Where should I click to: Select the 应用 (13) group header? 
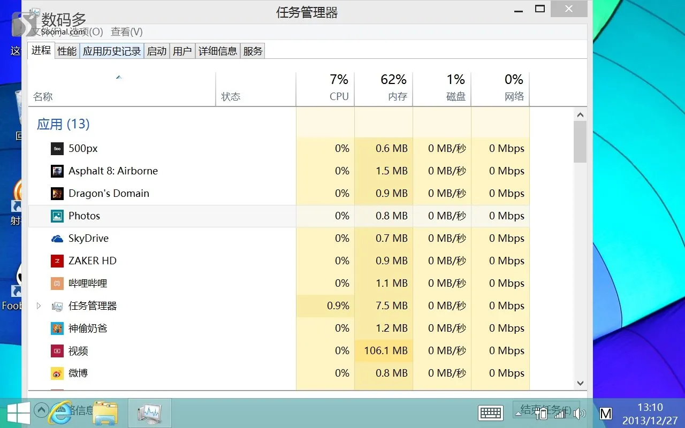pos(63,124)
